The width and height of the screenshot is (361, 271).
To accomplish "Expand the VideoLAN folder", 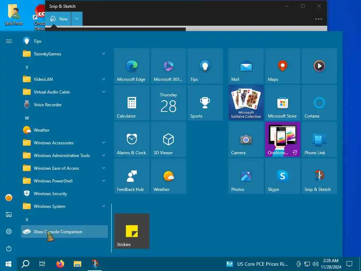I will (x=65, y=79).
